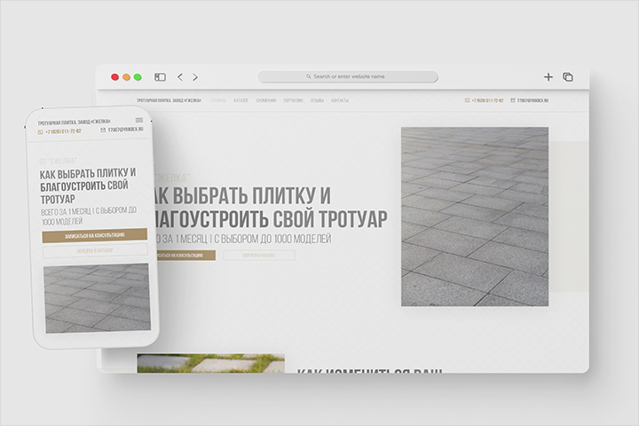Click the magnifier icon in address bar

(309, 76)
